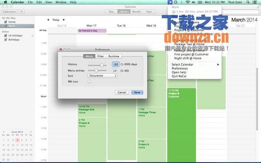Click the Calendars toolbar button
The width and height of the screenshot is (261, 163).
[9, 12]
